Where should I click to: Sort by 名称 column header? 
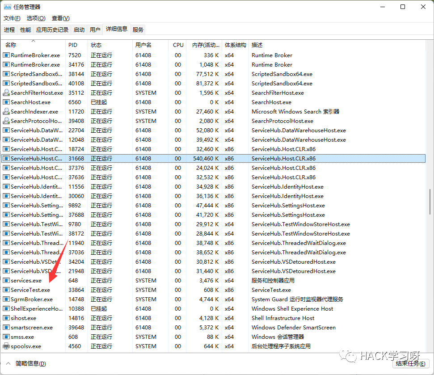point(33,45)
